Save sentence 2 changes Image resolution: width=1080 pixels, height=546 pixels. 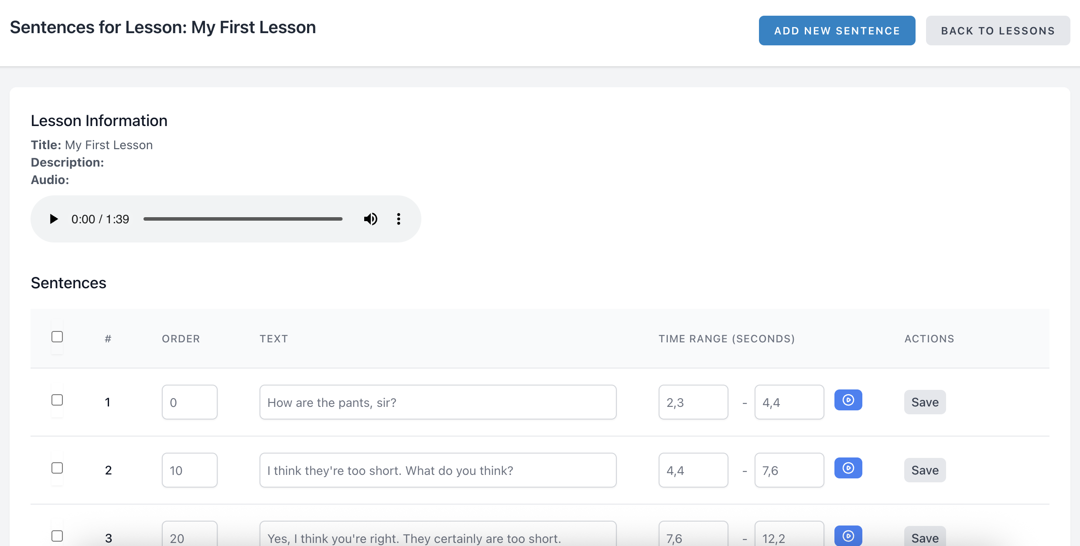925,470
